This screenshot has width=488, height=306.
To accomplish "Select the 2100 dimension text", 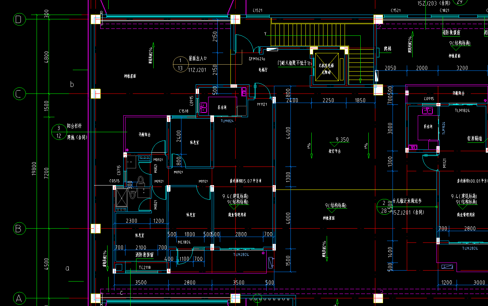I will [141, 248].
